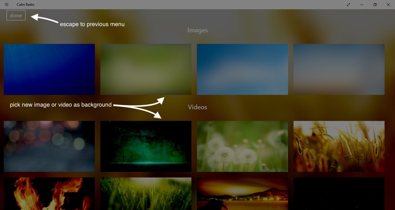Image resolution: width=395 pixels, height=210 pixels.
Task: Click the done button to exit
Action: [x=16, y=15]
